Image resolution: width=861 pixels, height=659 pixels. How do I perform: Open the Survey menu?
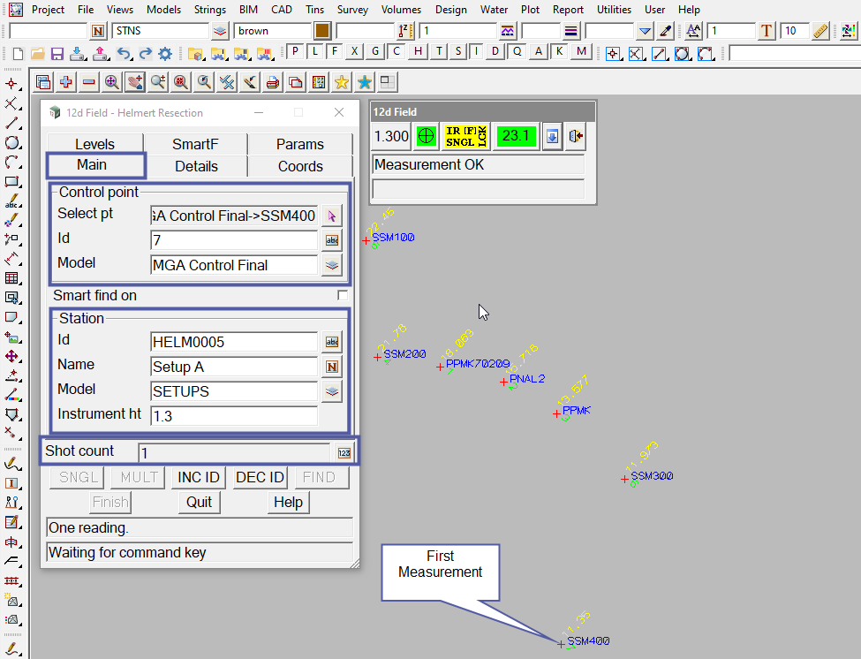click(352, 10)
